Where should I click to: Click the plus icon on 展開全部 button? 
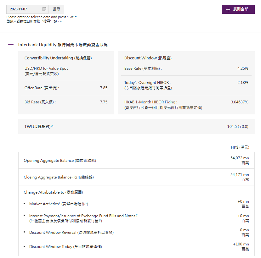pyautogui.click(x=228, y=9)
